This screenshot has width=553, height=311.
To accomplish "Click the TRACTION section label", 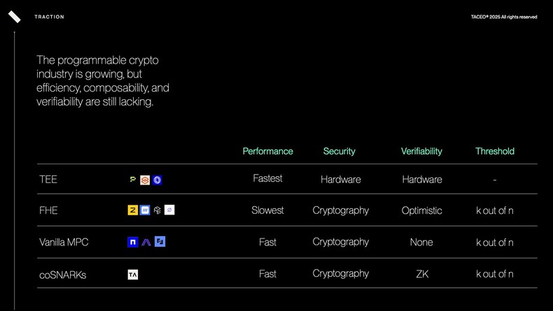I will tap(49, 17).
